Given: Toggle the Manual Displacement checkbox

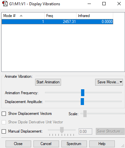Looking at the screenshot, I should pos(4,131).
